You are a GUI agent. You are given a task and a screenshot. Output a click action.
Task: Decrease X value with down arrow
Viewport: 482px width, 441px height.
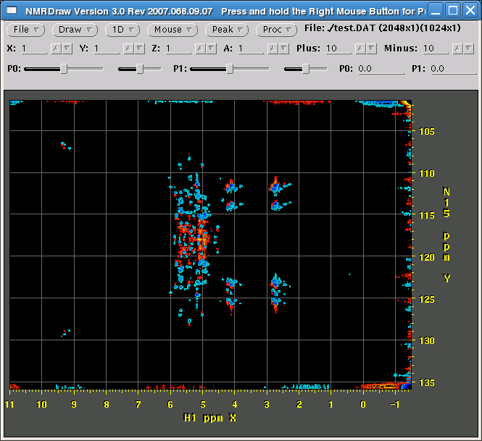(67, 49)
